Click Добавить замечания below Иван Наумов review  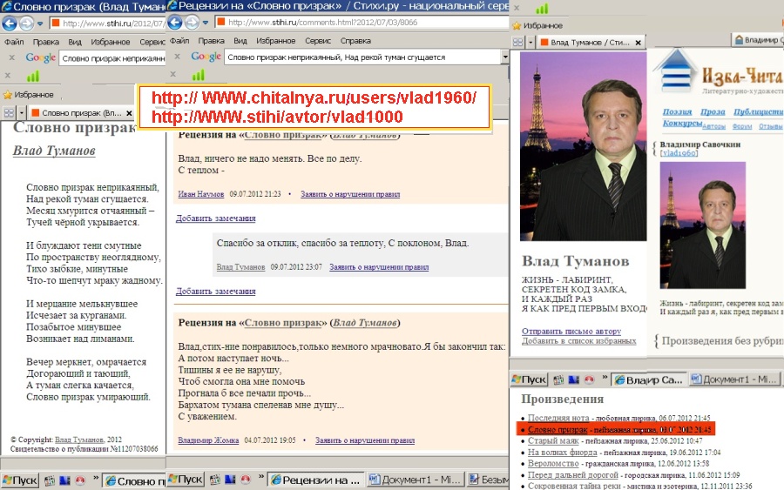pos(215,218)
